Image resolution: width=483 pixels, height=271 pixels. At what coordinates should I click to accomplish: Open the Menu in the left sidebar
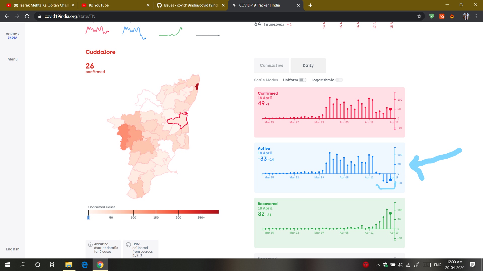(x=13, y=59)
